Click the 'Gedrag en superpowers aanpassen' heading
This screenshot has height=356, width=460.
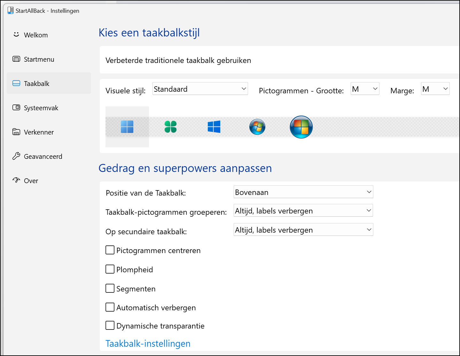(x=185, y=168)
